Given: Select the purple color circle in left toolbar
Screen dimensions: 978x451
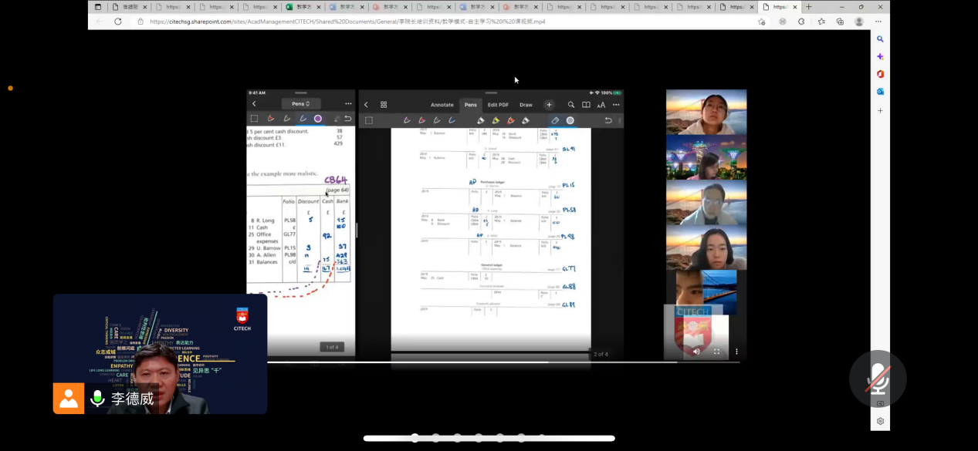Looking at the screenshot, I should click(318, 119).
